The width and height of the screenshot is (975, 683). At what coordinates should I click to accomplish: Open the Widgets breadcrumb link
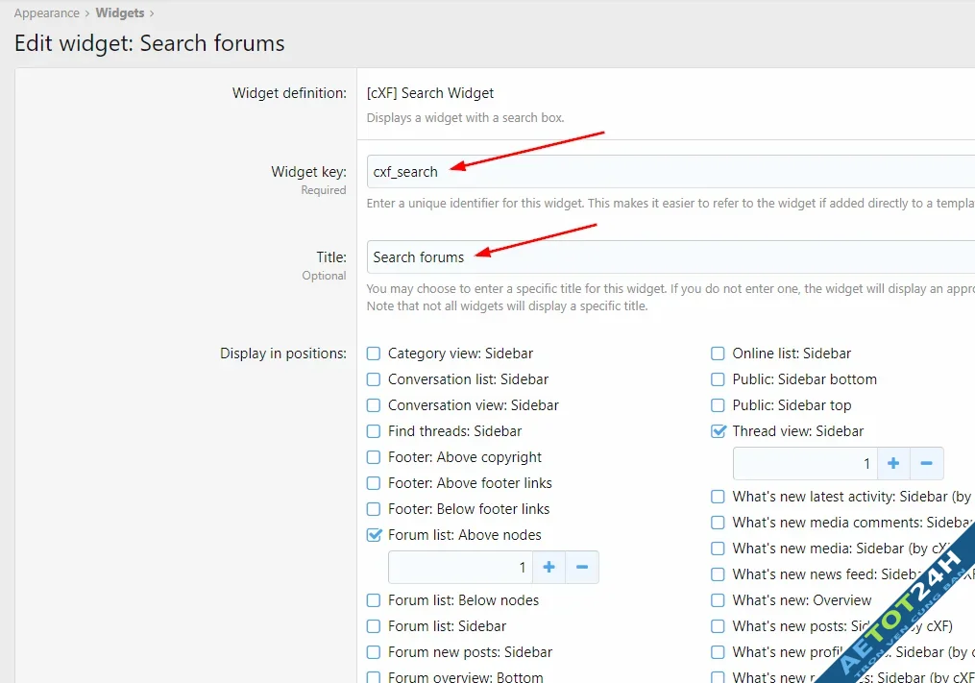click(120, 12)
